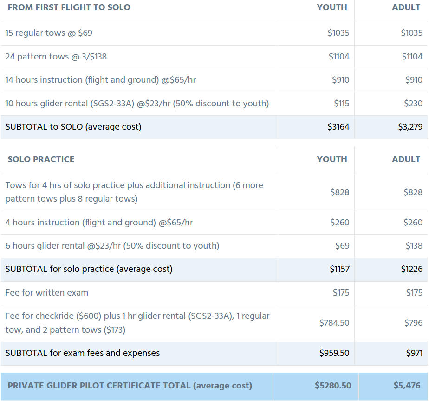Select the $69 youth glider rental cell

342,246
